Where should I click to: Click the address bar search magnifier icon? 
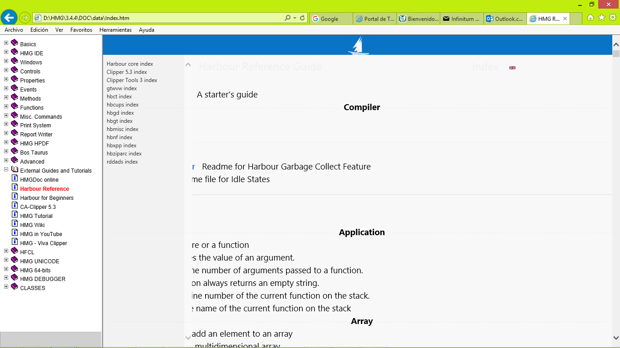coord(287,18)
